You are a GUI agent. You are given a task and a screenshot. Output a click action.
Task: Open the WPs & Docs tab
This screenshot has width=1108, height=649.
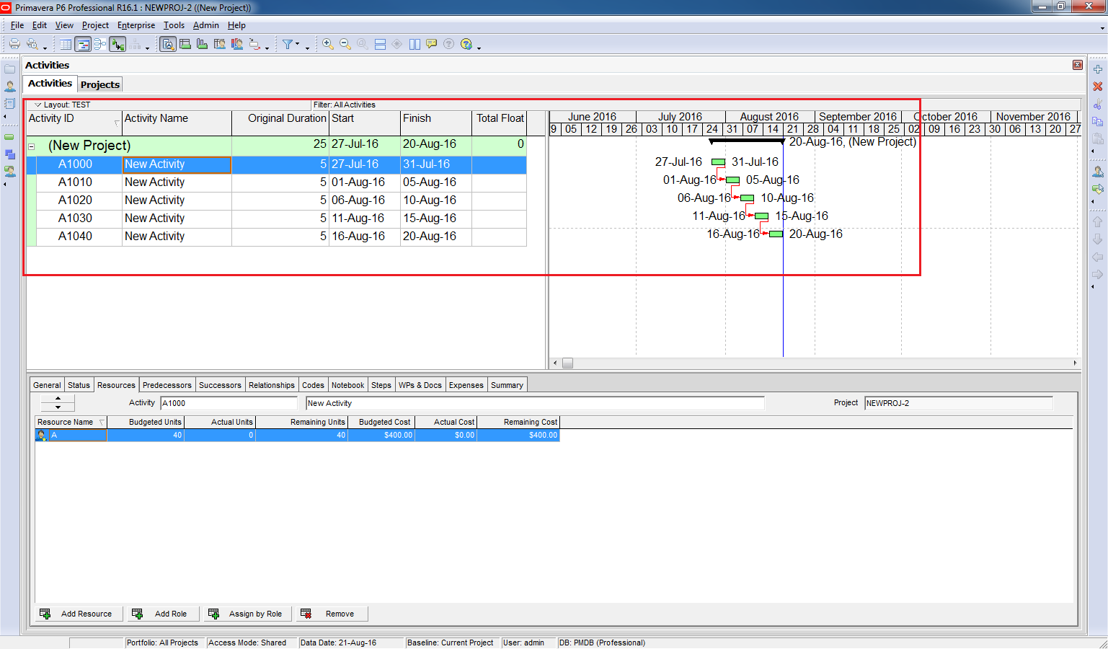(420, 385)
